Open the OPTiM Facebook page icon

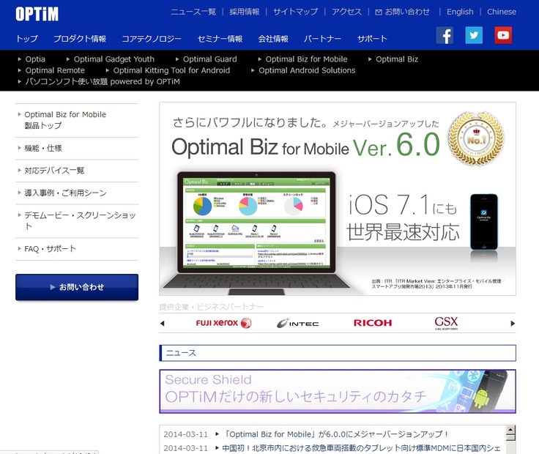click(445, 35)
